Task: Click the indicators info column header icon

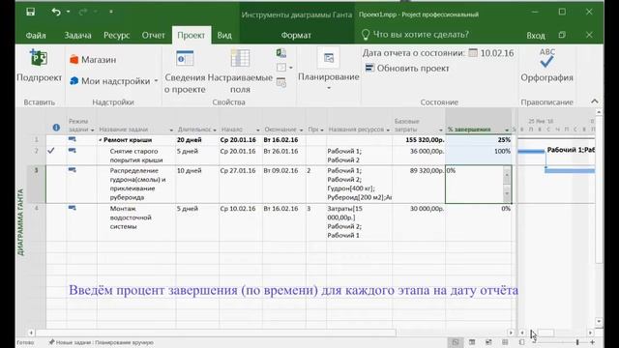Action: pos(56,128)
